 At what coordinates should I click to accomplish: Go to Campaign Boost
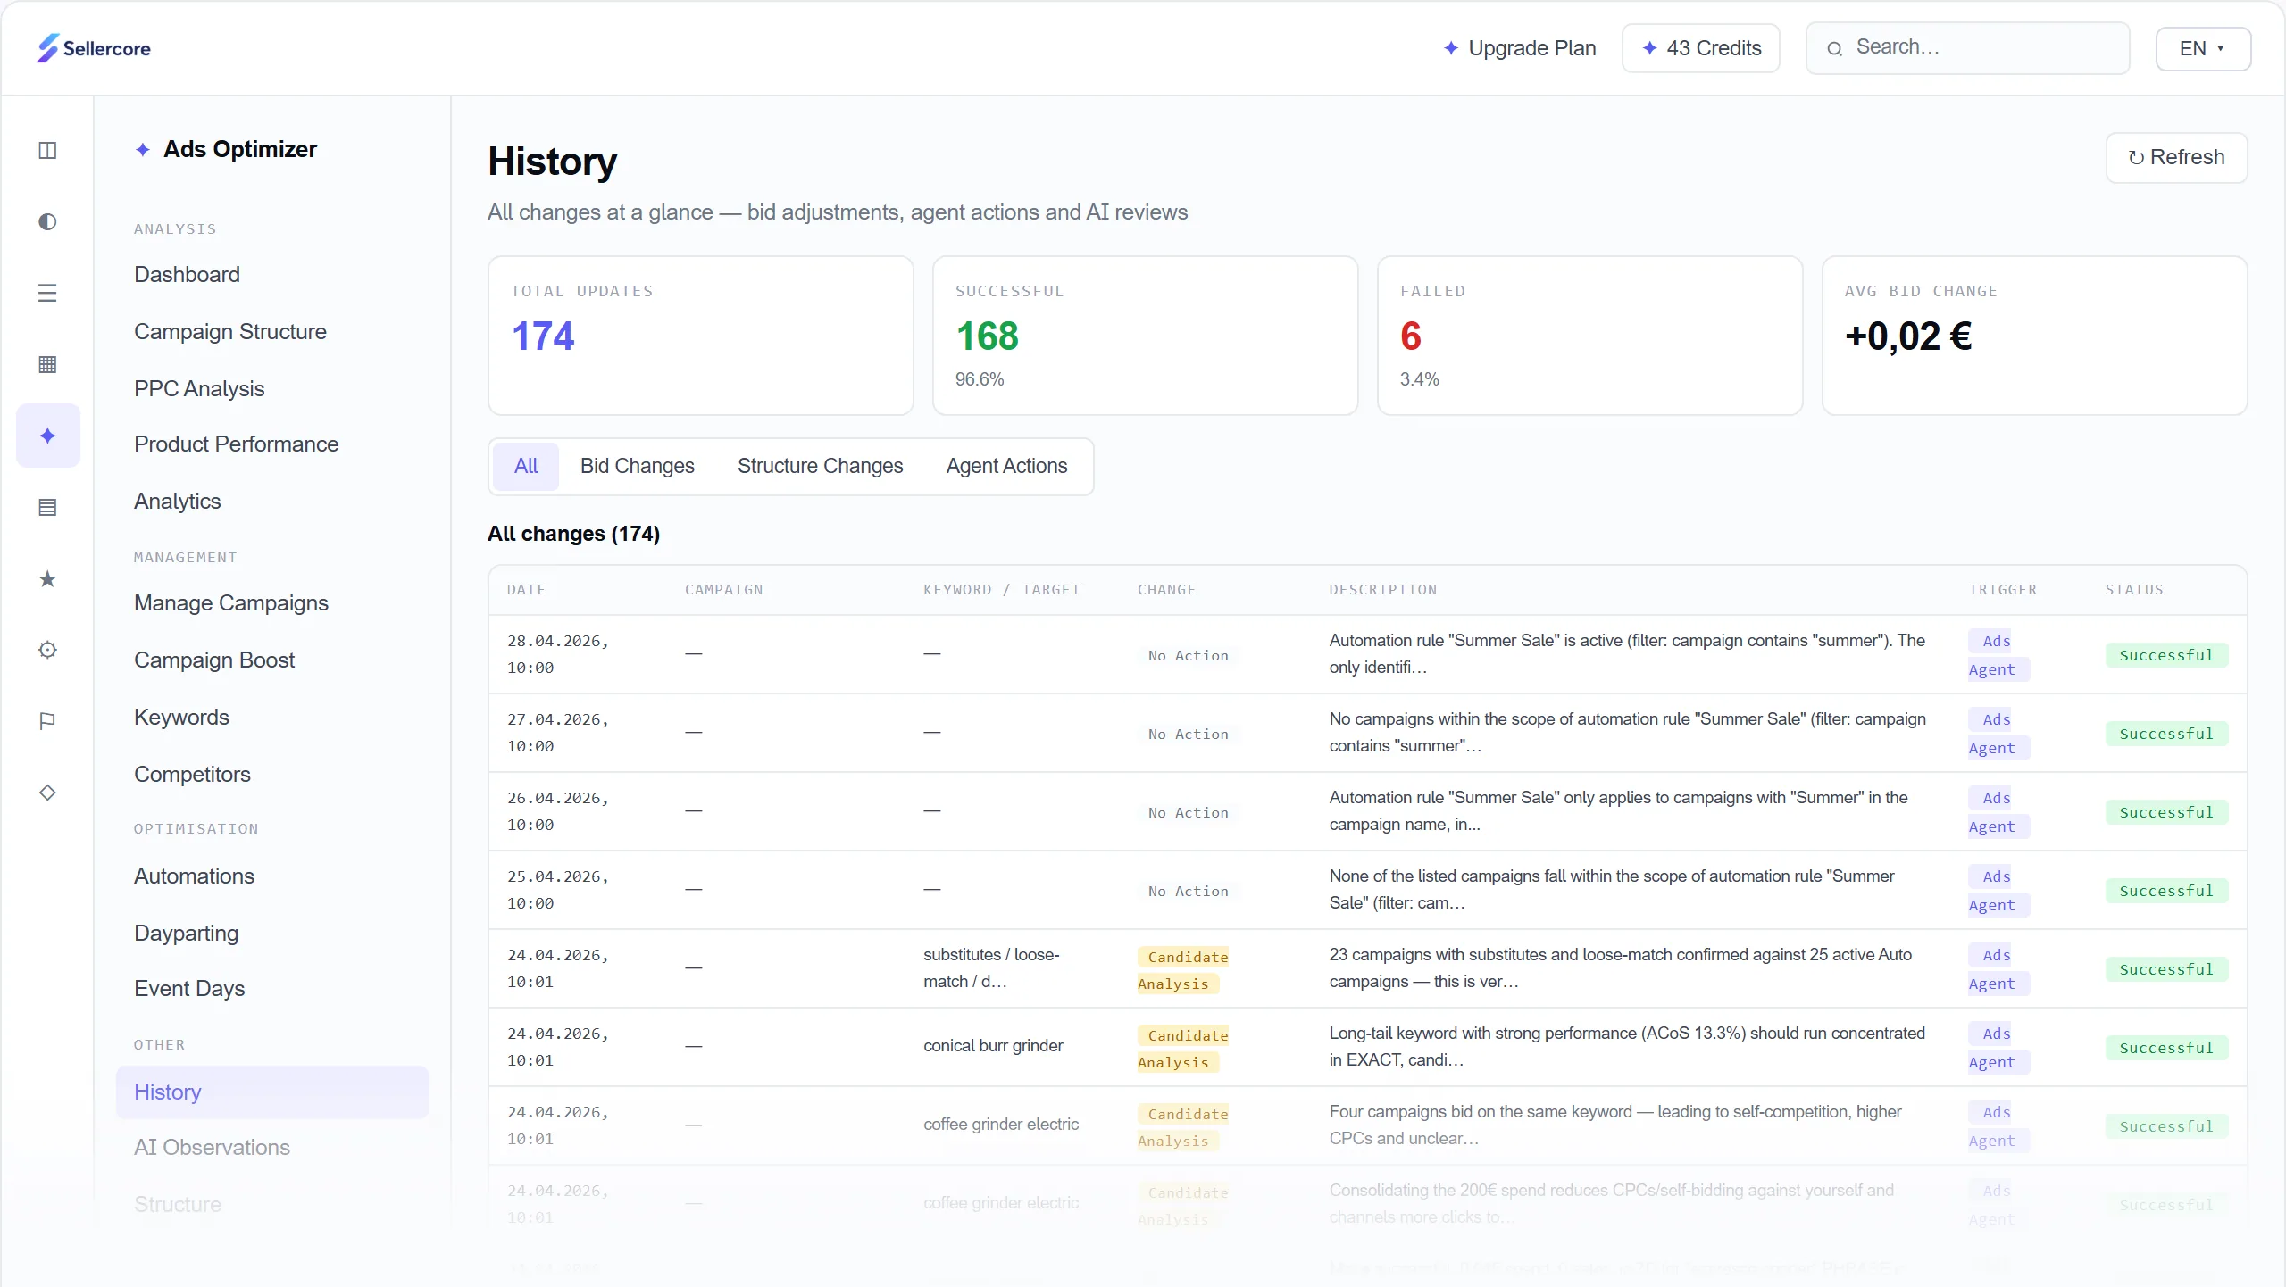click(214, 660)
